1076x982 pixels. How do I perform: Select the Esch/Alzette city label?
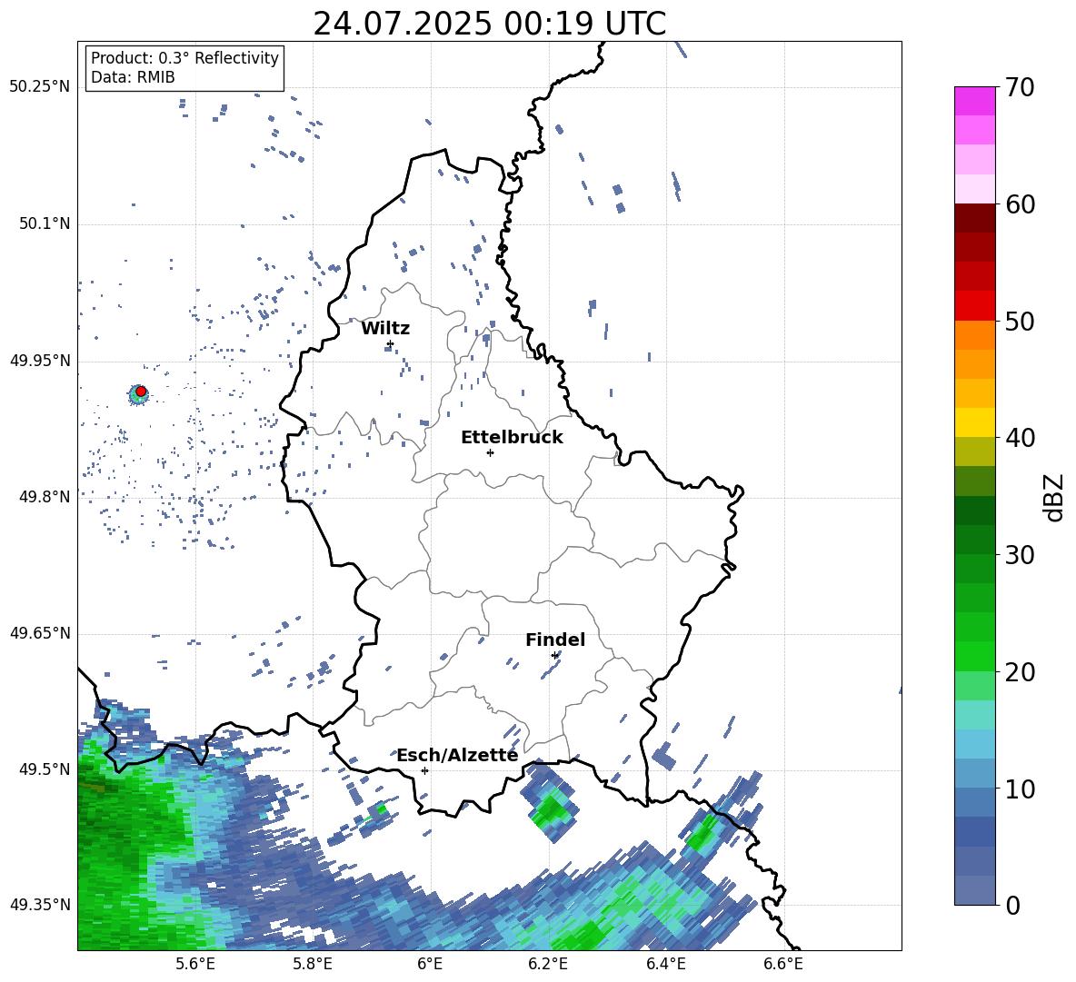[457, 755]
